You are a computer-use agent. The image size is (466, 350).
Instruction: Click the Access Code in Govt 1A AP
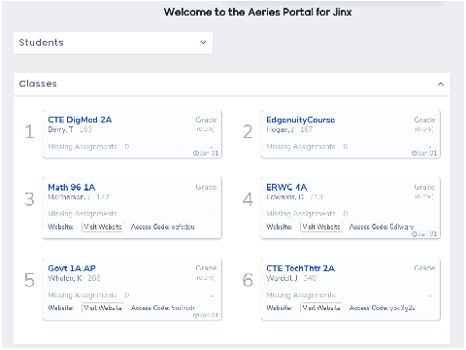pos(163,307)
